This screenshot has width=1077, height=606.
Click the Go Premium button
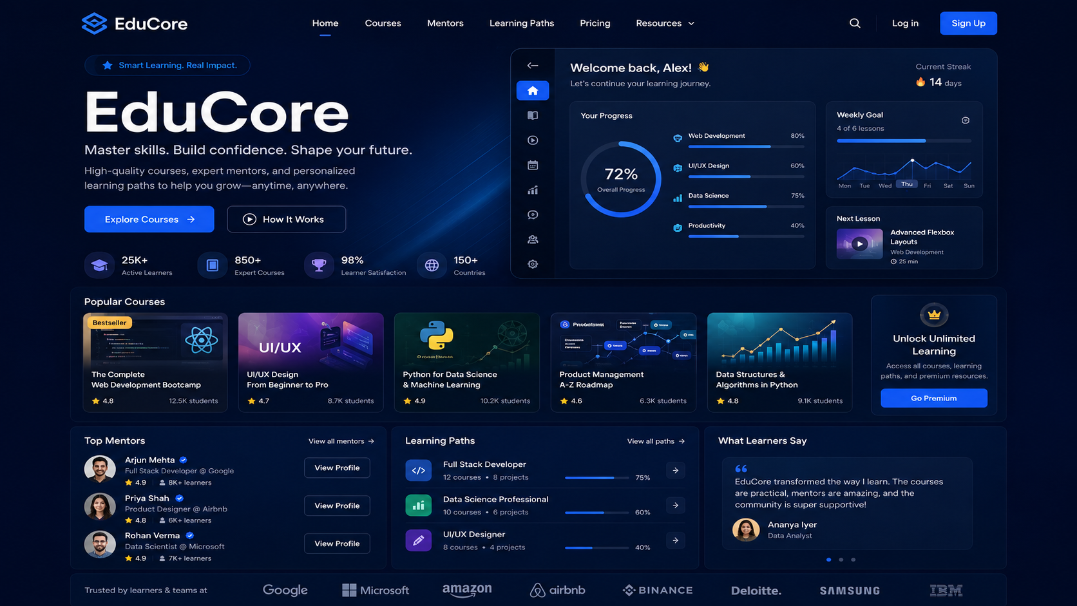click(934, 398)
